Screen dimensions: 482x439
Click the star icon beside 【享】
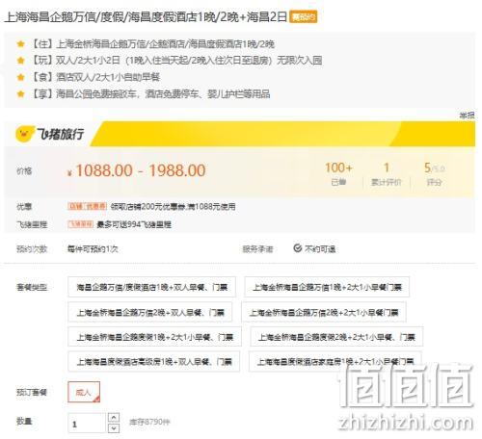(x=21, y=94)
